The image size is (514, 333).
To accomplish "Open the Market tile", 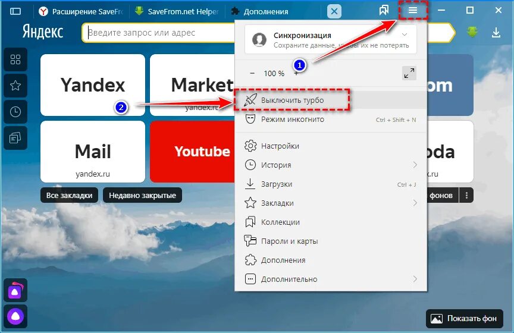I will point(192,85).
